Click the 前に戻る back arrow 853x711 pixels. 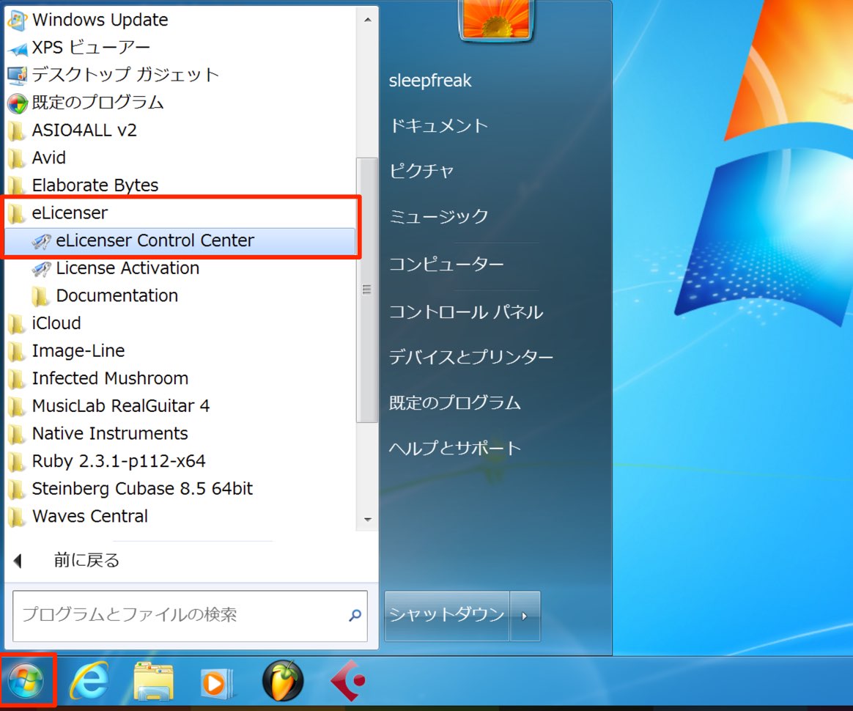[x=18, y=560]
